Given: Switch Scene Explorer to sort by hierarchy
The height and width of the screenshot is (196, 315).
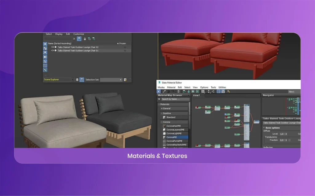Looking at the screenshot, I should (82, 80).
